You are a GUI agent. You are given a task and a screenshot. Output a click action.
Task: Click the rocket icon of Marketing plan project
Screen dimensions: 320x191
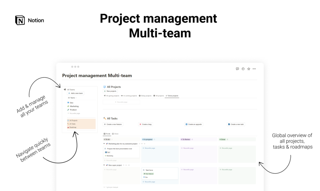coord(107,144)
